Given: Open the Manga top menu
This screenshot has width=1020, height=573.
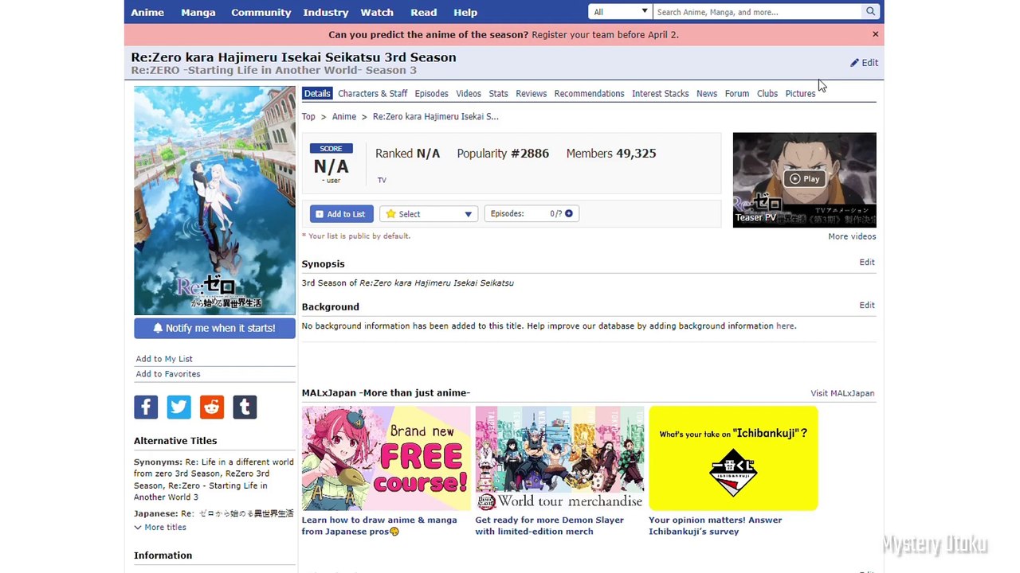Looking at the screenshot, I should pos(198,13).
